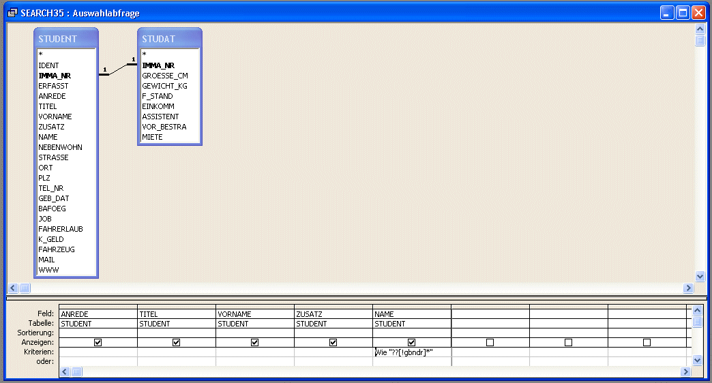
Task: Click the join line between STUDENT and STUDAT
Action: point(118,70)
